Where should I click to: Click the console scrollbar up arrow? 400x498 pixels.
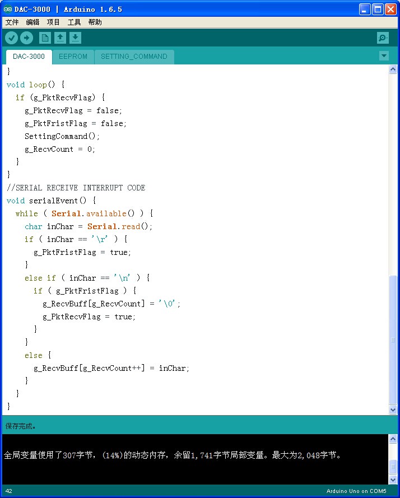point(393,439)
